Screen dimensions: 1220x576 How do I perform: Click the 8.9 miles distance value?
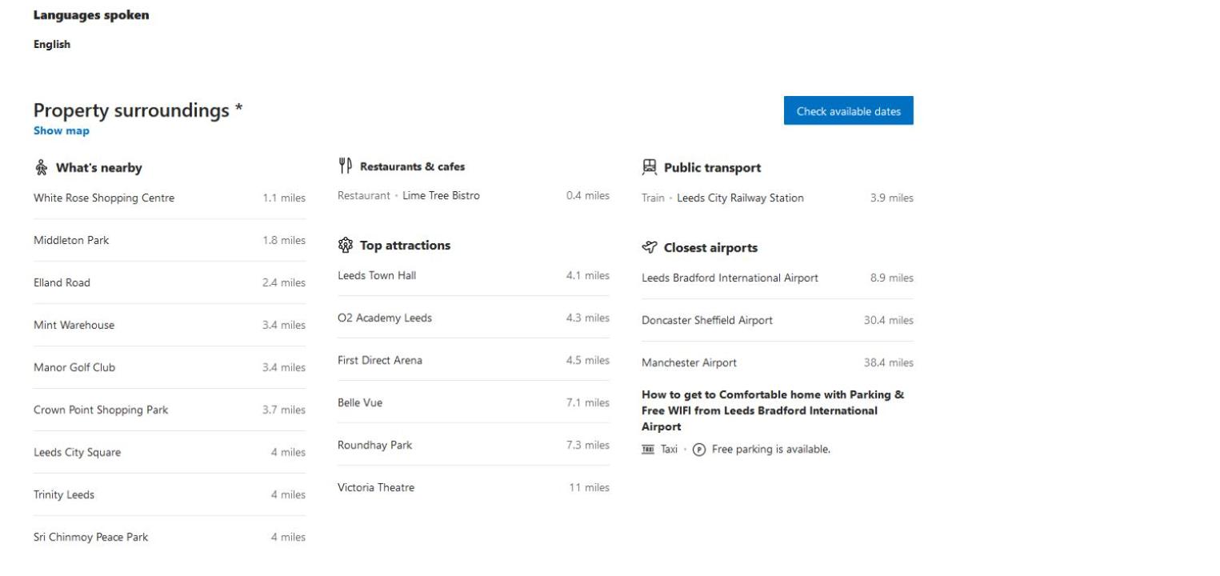pyautogui.click(x=892, y=278)
